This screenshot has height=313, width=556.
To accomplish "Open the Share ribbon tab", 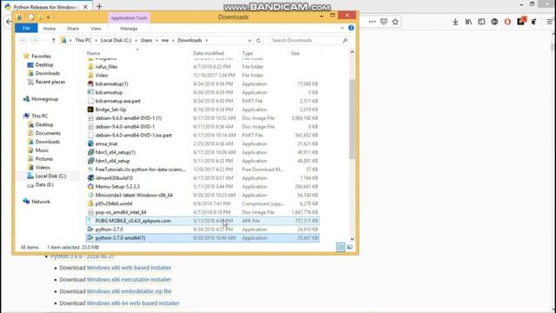I will (x=73, y=29).
